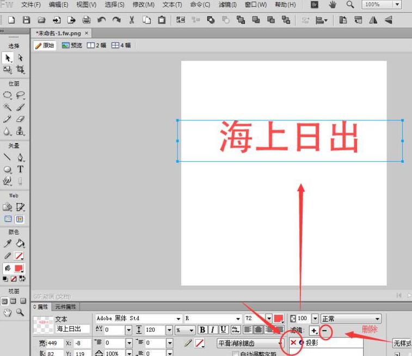
Task: Open the kerning value dropdown arrow
Action: 128,330
